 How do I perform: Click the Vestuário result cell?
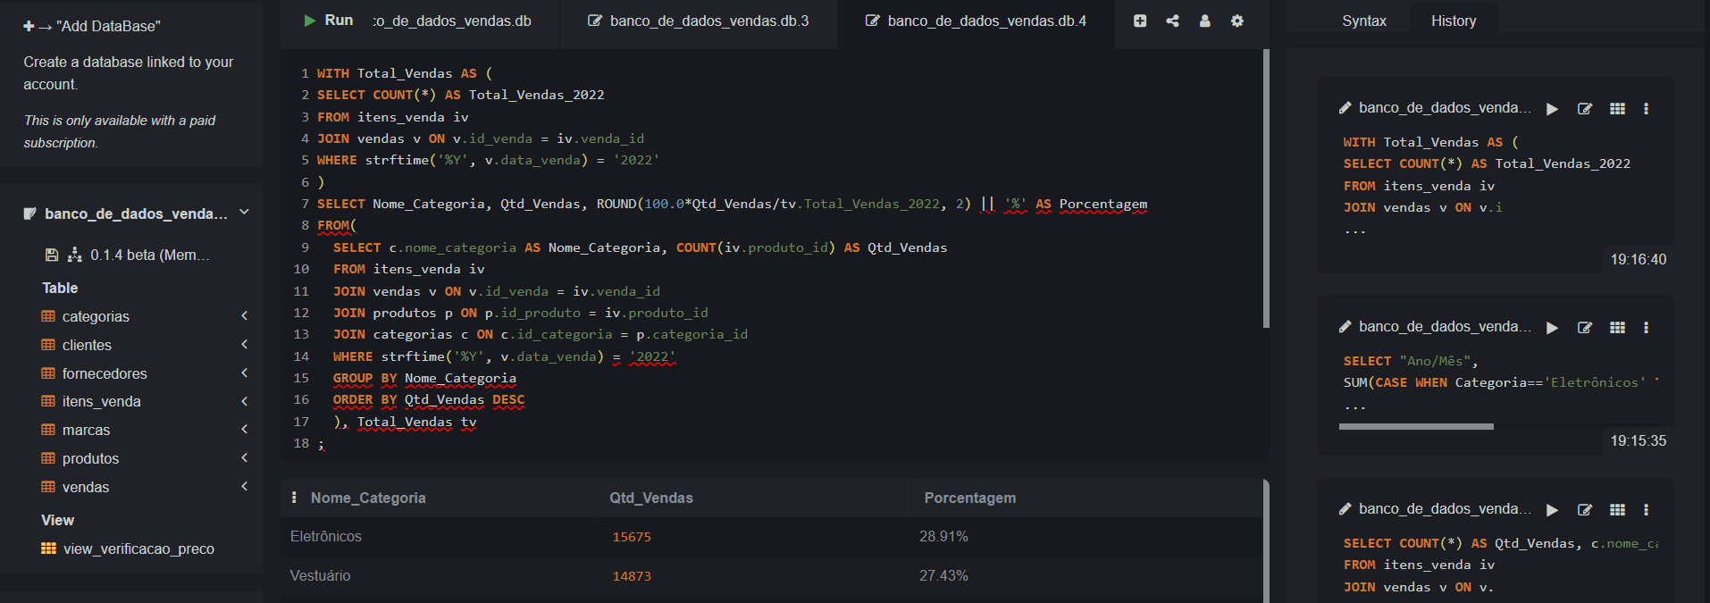coord(320,575)
